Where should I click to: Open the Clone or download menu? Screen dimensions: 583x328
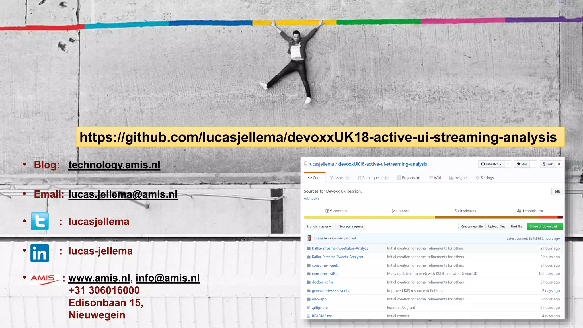tap(545, 227)
